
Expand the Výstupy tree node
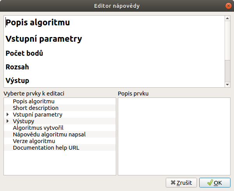coord(8,121)
